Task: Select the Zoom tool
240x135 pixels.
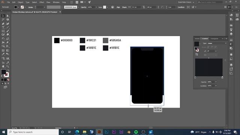Action: (x=7, y=66)
